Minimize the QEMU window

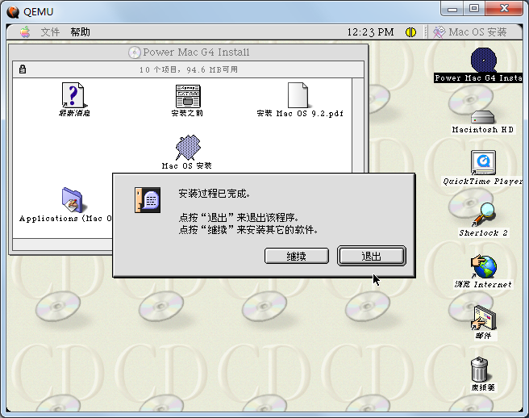click(452, 8)
